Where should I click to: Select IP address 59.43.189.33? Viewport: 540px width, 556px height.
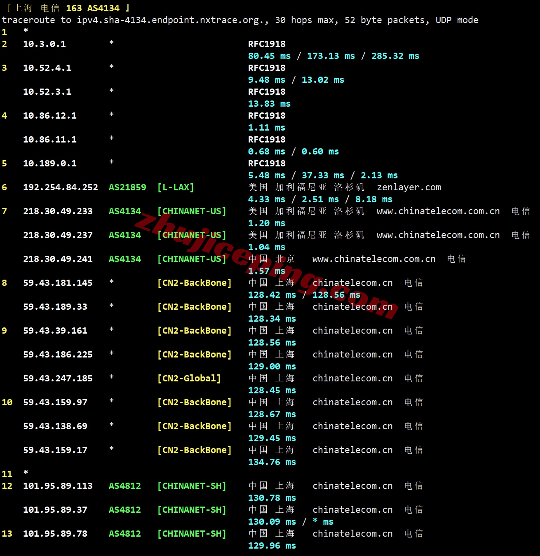[x=55, y=307]
